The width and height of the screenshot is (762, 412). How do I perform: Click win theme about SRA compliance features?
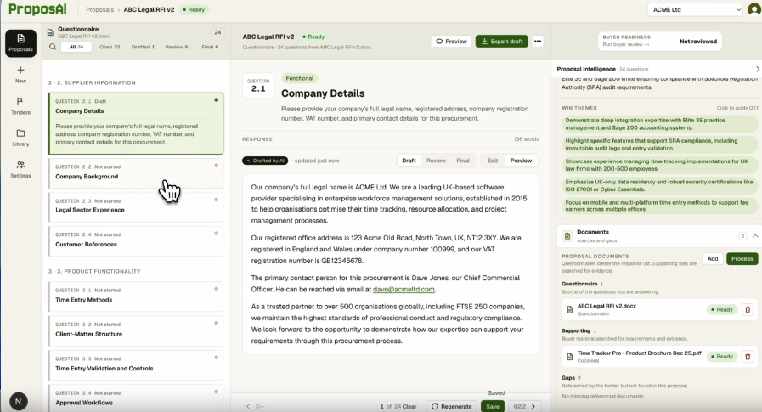[x=659, y=144]
